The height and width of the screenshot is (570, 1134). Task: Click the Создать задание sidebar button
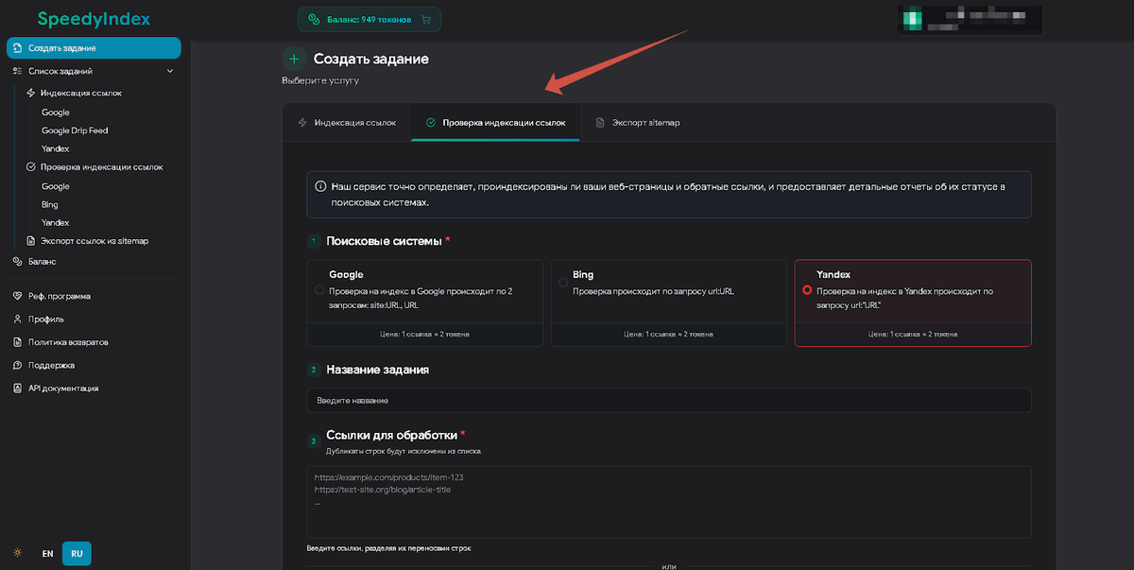click(93, 48)
